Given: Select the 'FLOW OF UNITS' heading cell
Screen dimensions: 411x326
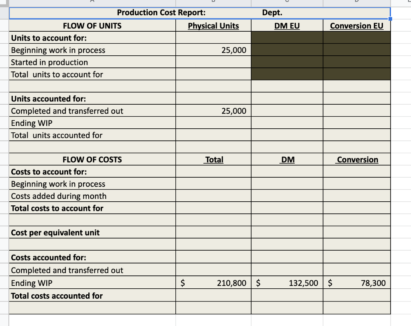Looking at the screenshot, I should 92,26.
